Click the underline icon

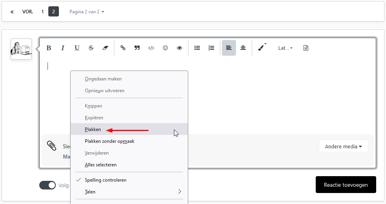(77, 48)
